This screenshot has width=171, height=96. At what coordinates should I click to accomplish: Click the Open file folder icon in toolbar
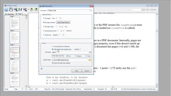click(6, 10)
